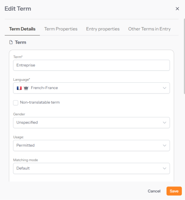This screenshot has width=185, height=200.
Task: Click the crown icon next to French-France
Action: (x=26, y=88)
